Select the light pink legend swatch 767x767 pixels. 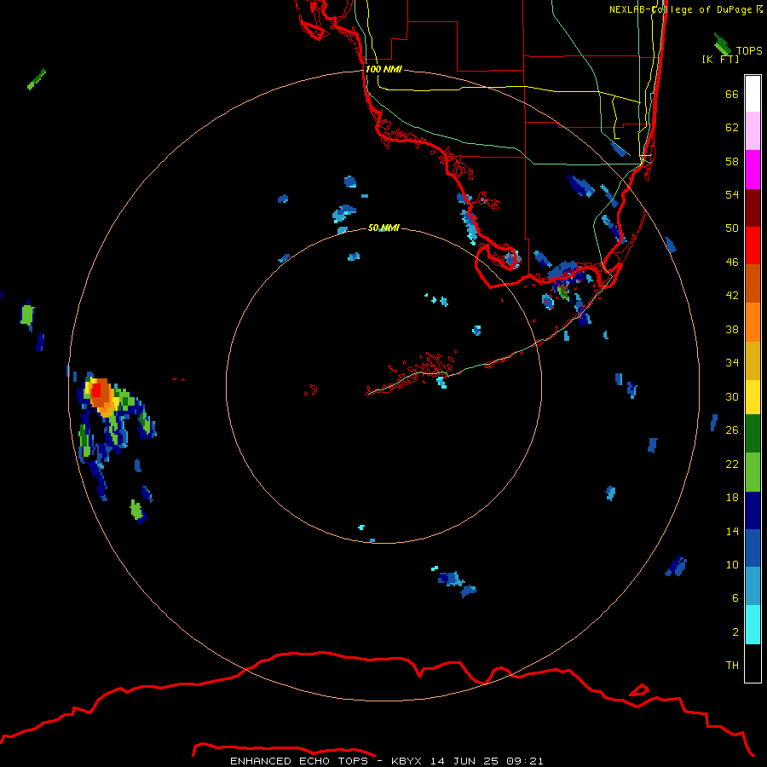pos(753,131)
